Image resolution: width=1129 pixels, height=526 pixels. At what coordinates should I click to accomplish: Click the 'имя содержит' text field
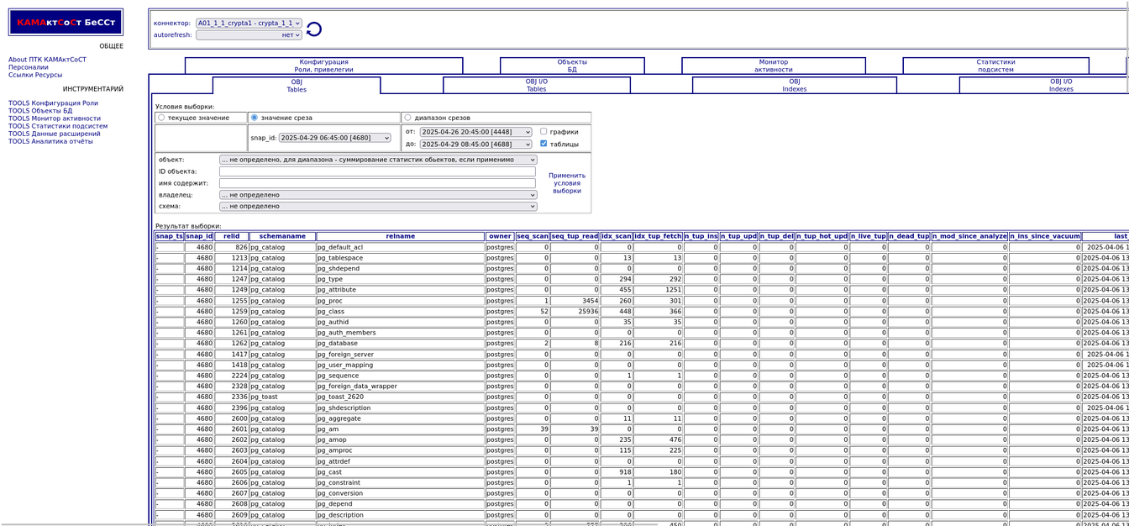[377, 183]
